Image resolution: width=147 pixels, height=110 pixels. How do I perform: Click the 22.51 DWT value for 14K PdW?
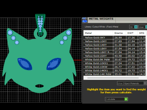(131, 74)
